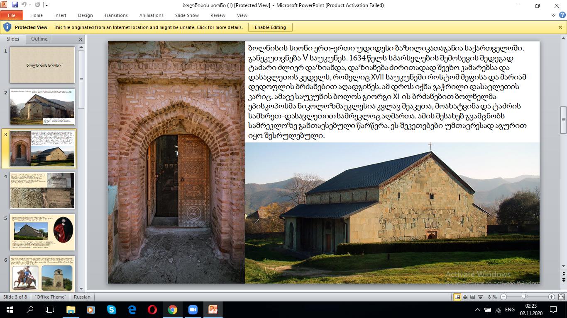Go to next slide via double-arrow button

563,280
